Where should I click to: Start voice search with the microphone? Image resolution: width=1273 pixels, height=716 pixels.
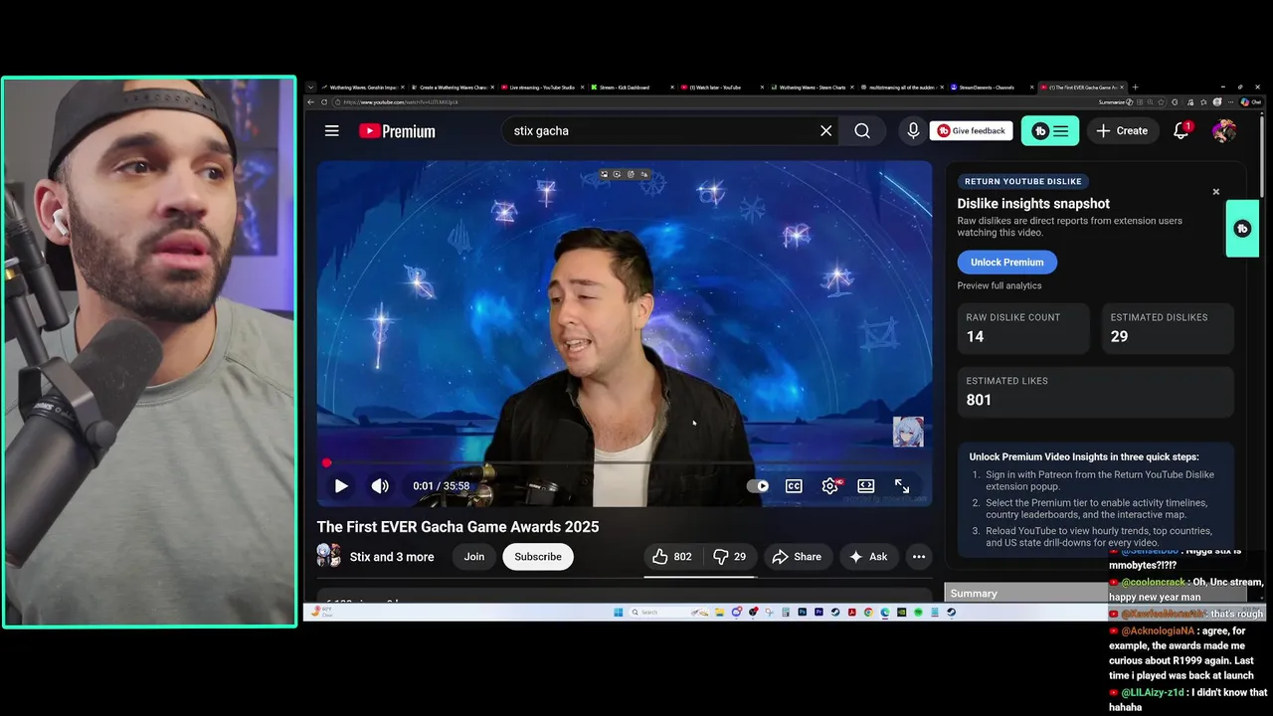click(x=913, y=131)
